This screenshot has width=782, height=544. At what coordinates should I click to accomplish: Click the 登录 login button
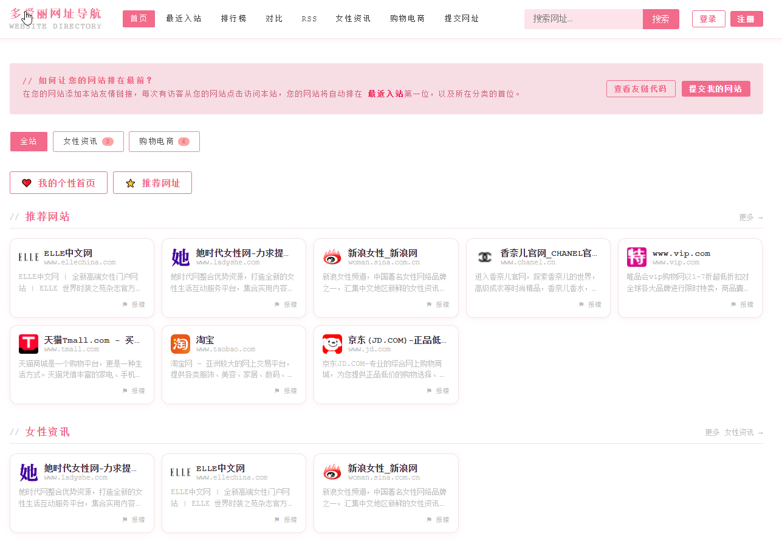coord(708,19)
